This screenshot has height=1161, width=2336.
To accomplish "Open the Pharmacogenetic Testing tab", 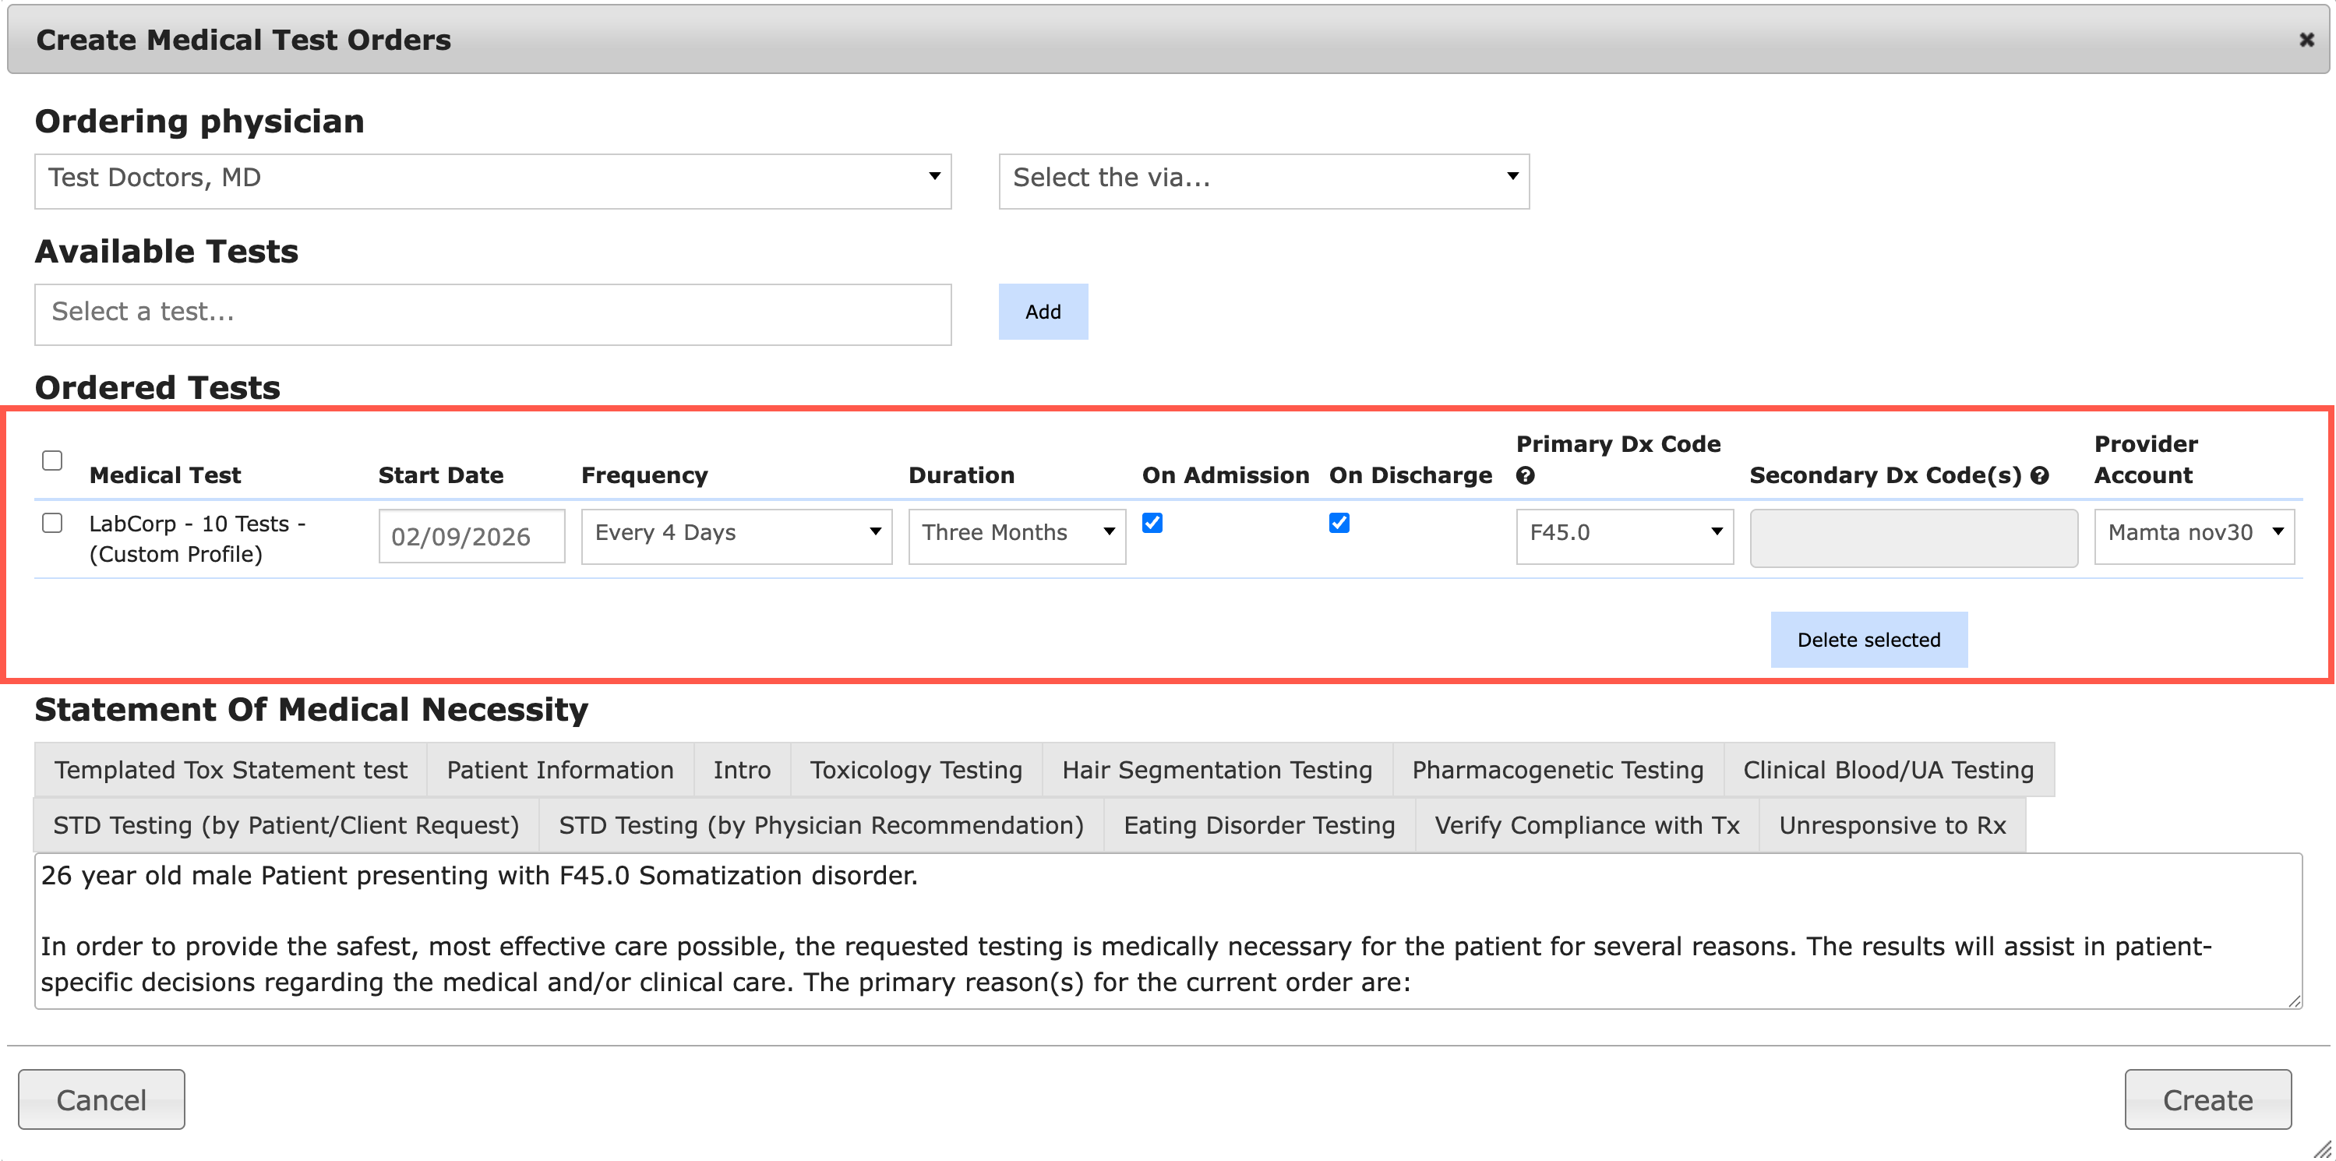I will [x=1557, y=769].
